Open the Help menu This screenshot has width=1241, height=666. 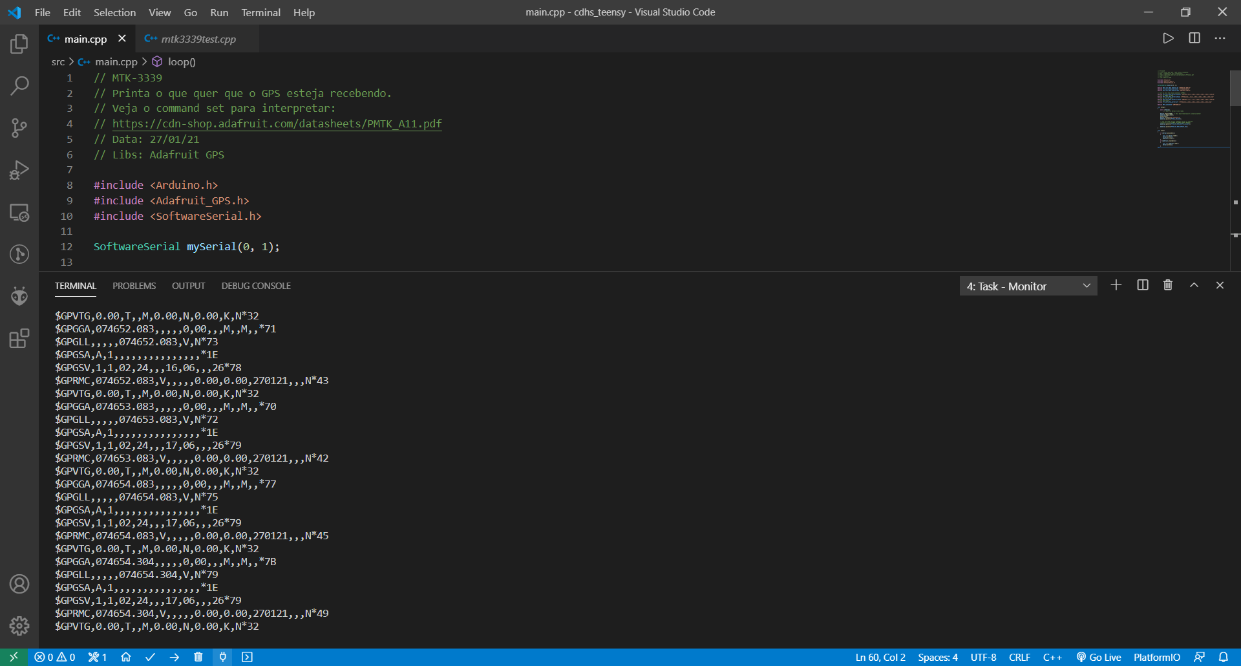pos(304,12)
